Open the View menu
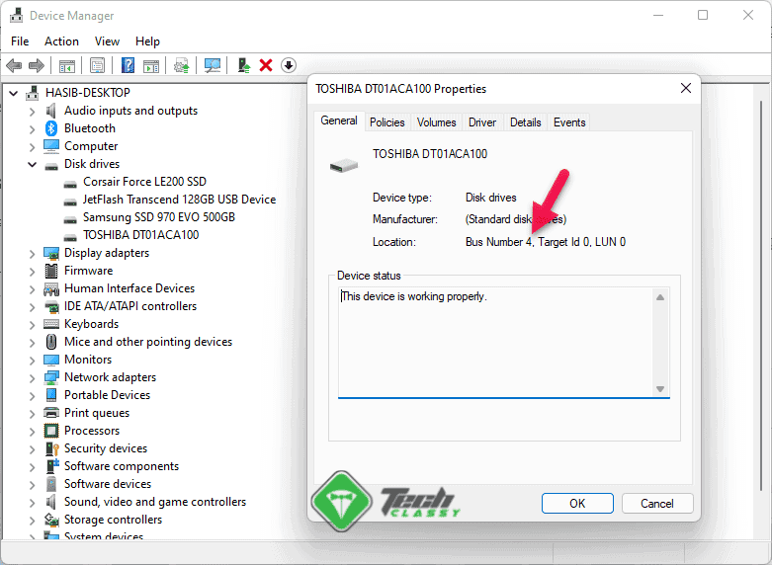The height and width of the screenshot is (565, 772). (107, 41)
